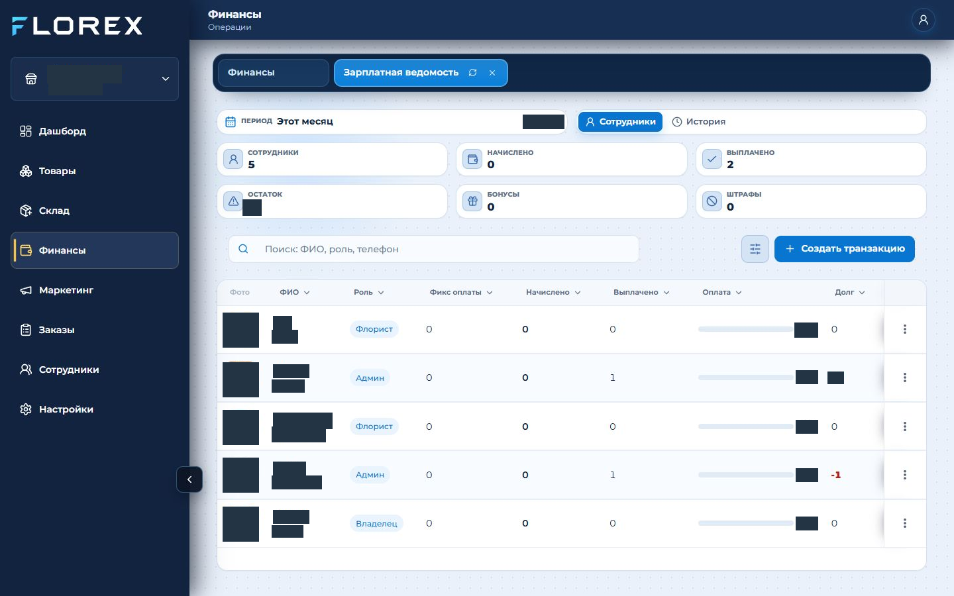Open actions menu for the Владелец row
Viewport: 954px width, 596px height.
pyautogui.click(x=905, y=523)
